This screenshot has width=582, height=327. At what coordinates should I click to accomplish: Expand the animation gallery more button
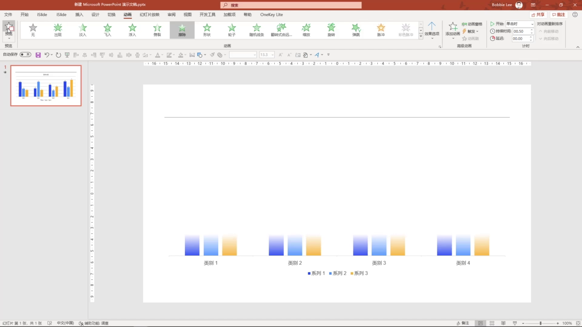(x=421, y=36)
